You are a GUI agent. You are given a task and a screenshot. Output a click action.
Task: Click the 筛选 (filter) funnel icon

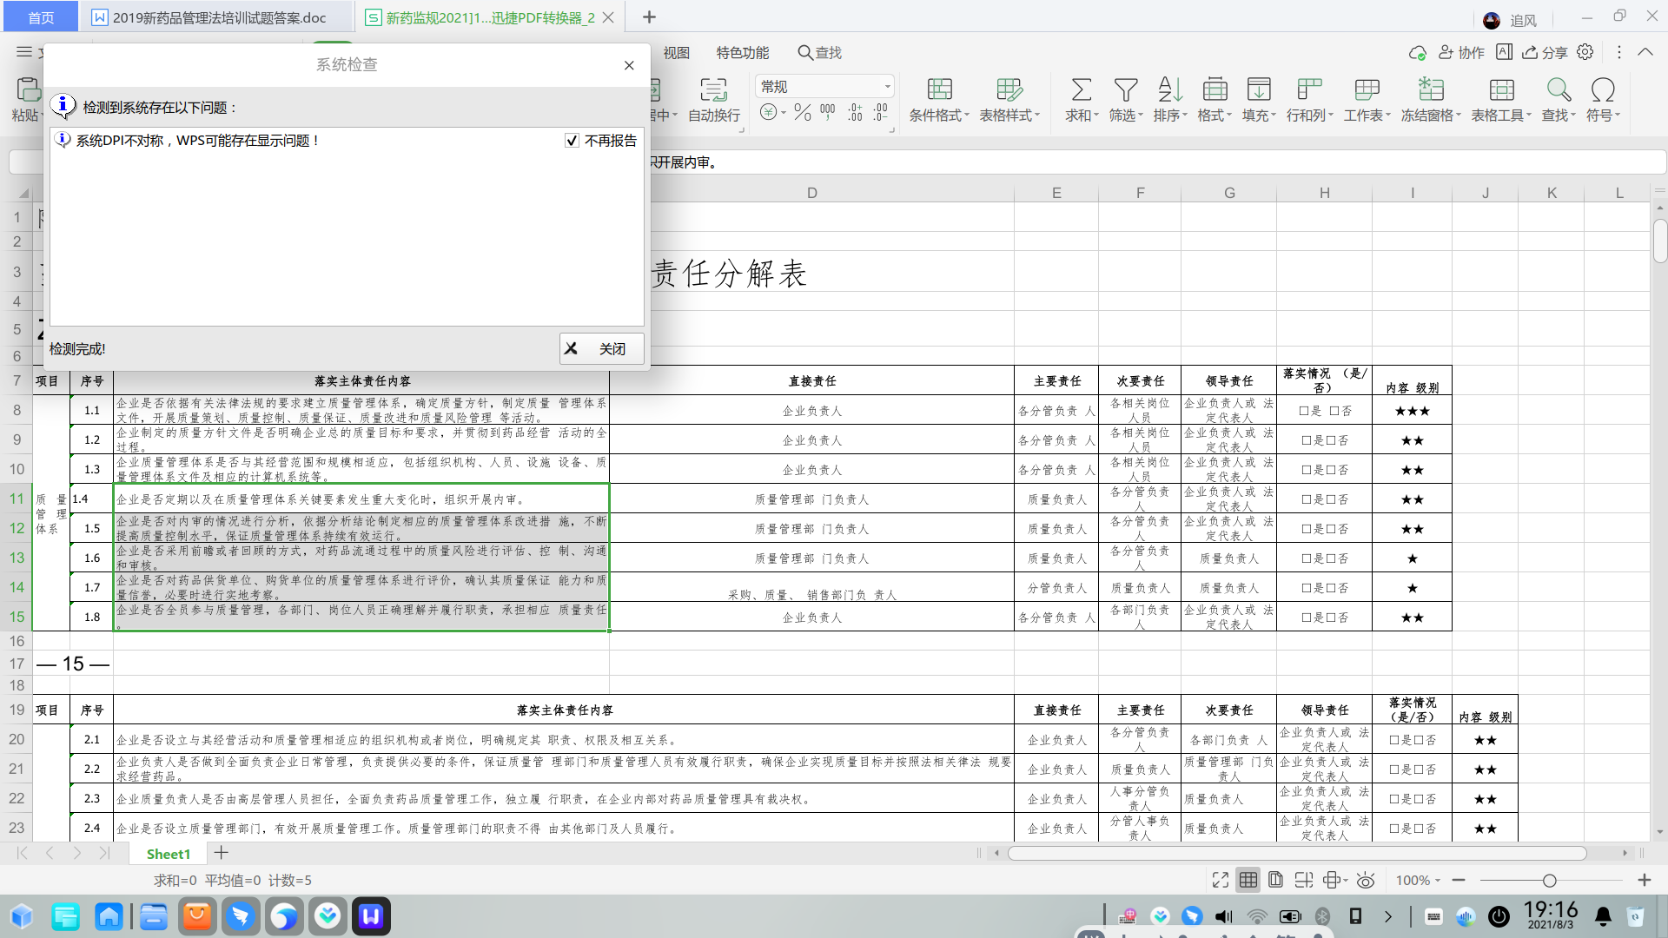coord(1125,89)
